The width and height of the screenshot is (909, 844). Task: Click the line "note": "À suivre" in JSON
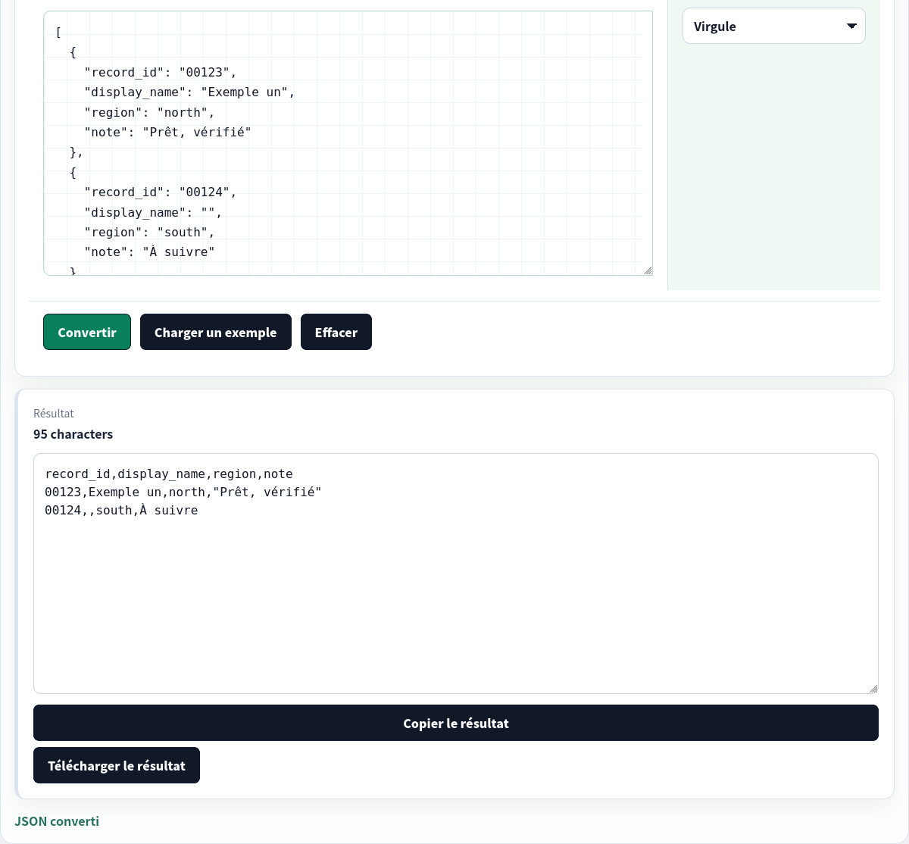(150, 252)
